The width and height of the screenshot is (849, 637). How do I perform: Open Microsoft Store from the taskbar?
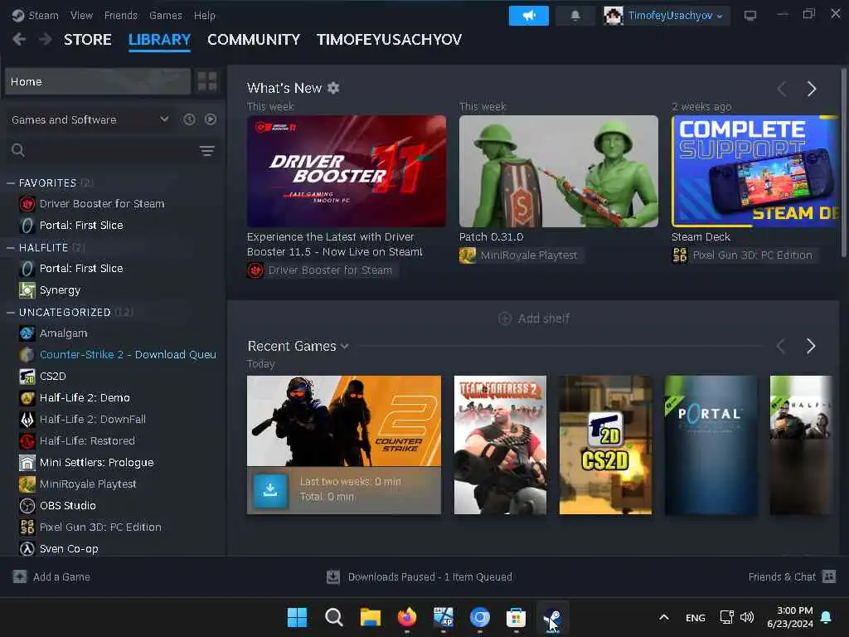click(516, 617)
